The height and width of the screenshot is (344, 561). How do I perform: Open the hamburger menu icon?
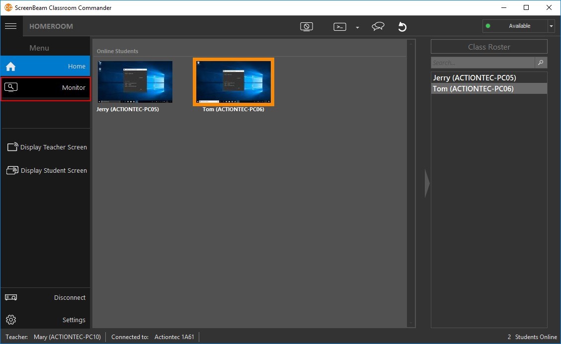pos(11,26)
